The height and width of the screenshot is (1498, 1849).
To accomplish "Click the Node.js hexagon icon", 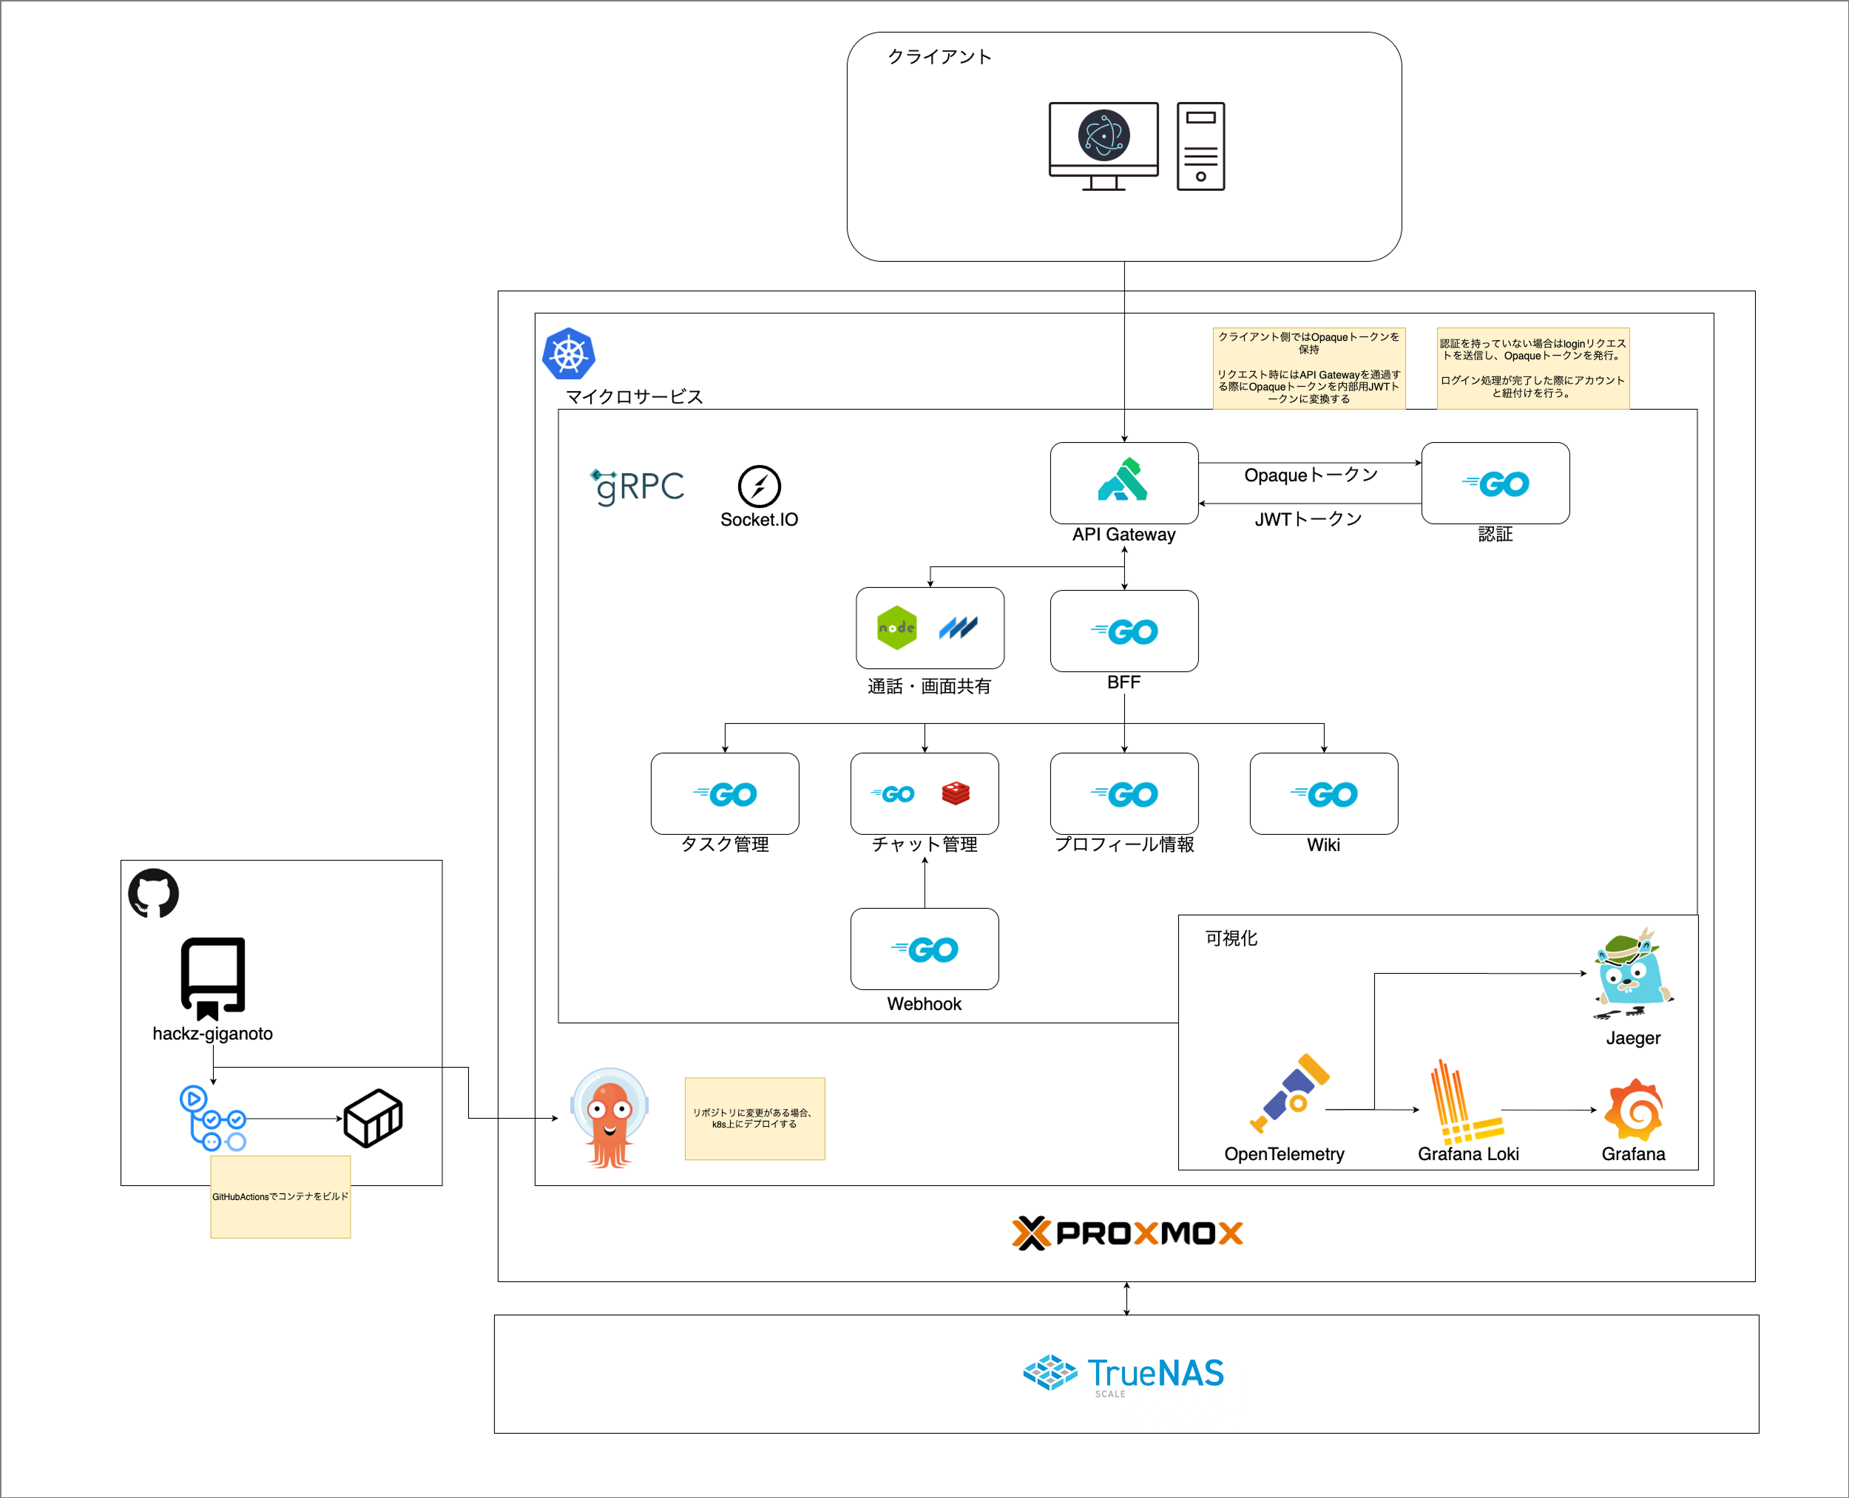I will point(897,628).
